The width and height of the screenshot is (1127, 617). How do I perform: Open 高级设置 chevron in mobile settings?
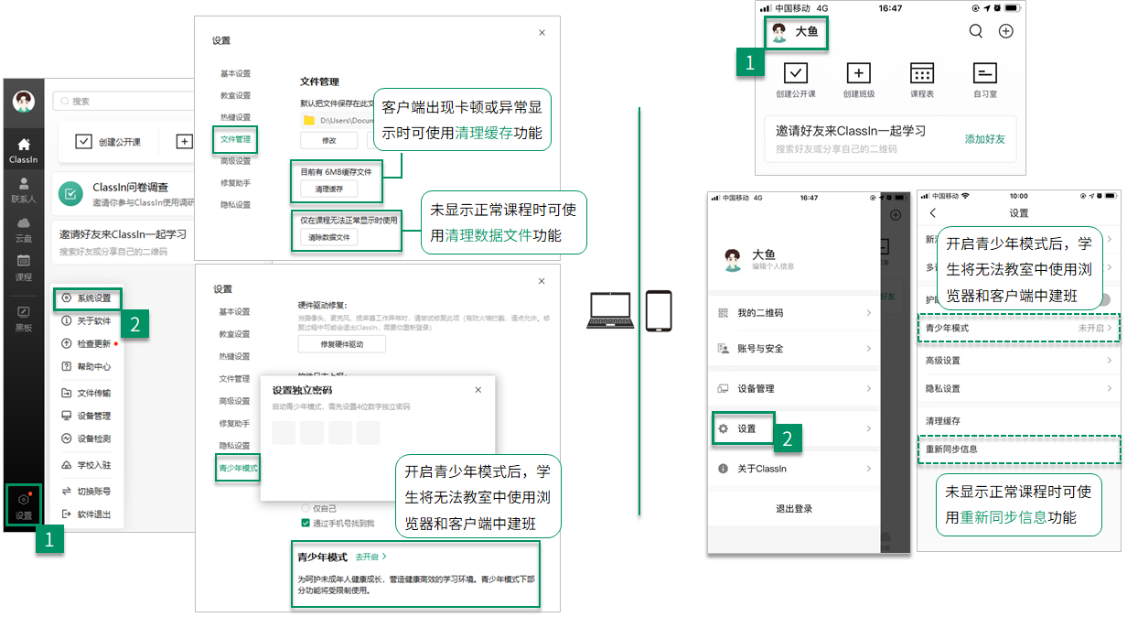(1111, 361)
